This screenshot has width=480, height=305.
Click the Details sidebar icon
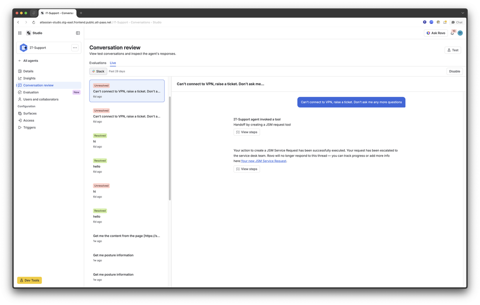20,71
